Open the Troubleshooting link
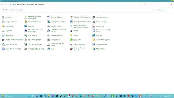This screenshot has height=98, width=174. point(101,44)
